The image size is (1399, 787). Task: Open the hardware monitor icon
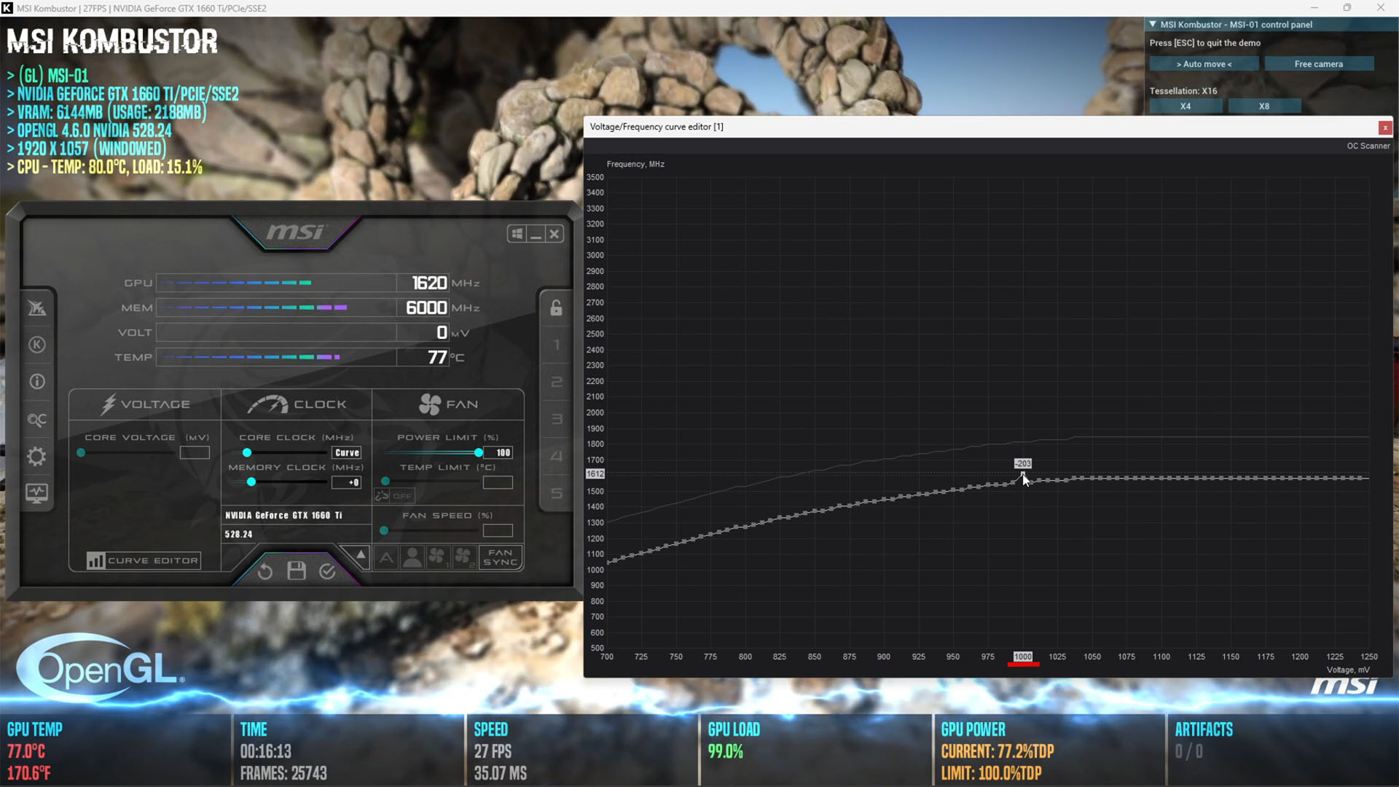tap(37, 493)
